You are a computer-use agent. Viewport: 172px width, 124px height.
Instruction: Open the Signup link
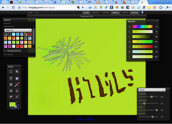(x=90, y=119)
